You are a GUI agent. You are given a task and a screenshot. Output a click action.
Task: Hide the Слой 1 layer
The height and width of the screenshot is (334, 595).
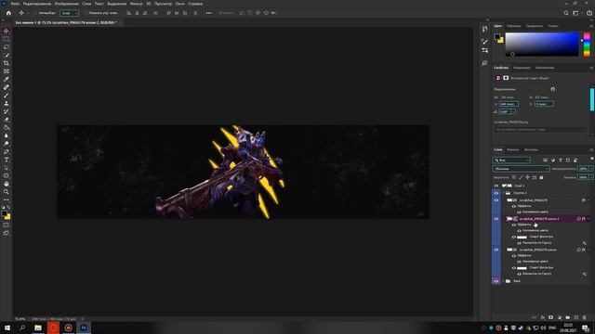click(x=496, y=186)
